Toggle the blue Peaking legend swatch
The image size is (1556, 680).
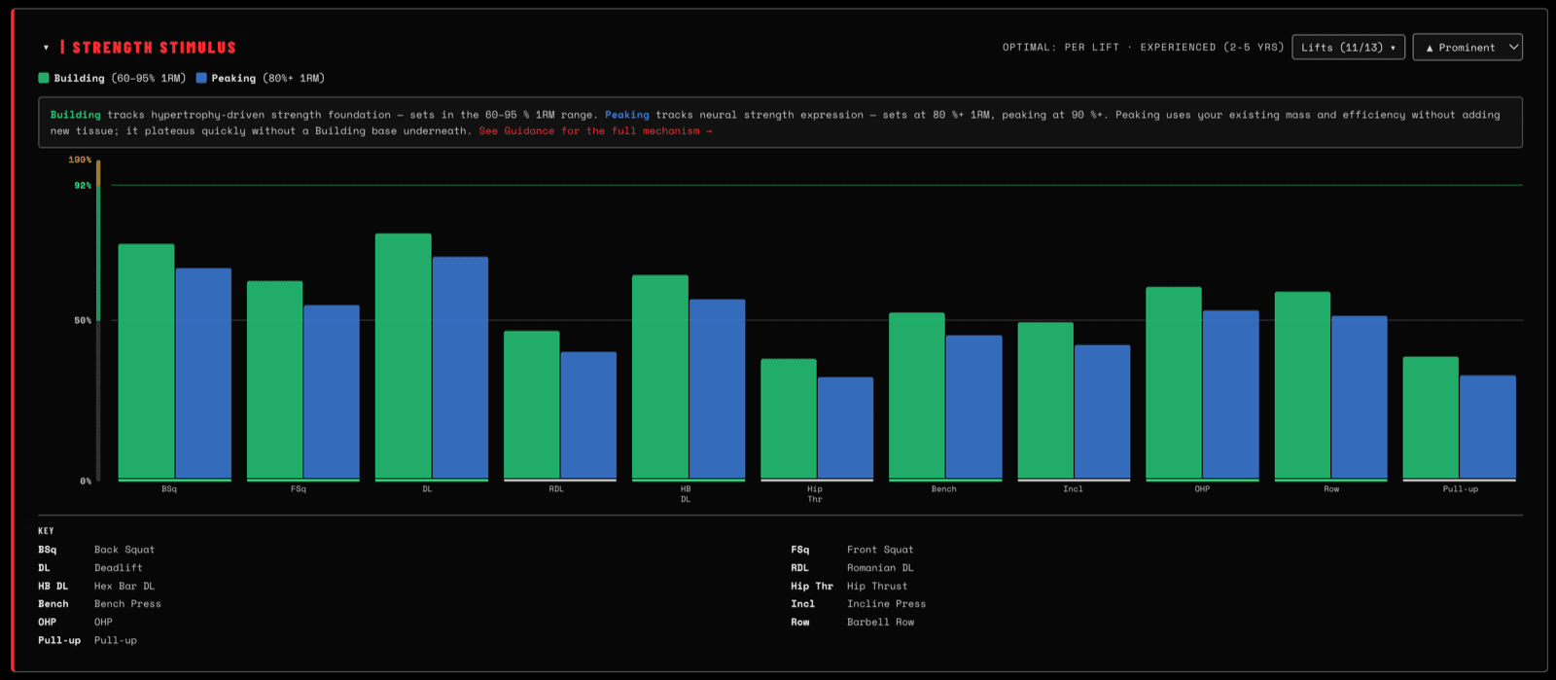(x=201, y=78)
